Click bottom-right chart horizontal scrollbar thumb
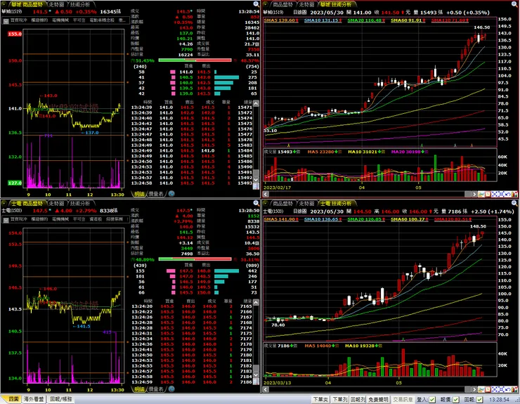520x404 pixels. coord(467,389)
